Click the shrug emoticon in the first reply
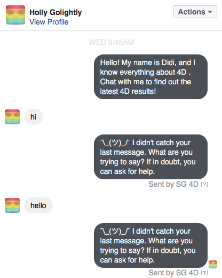Viewport: 222px width, 278px height. [115, 142]
